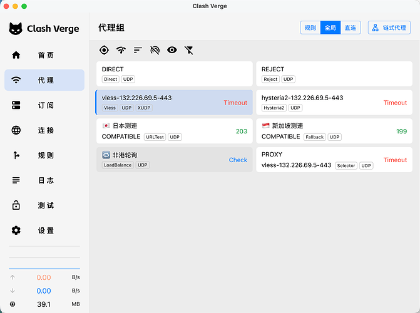The image size is (420, 313).
Task: Click the globe icon next to 连接
Action: [16, 130]
